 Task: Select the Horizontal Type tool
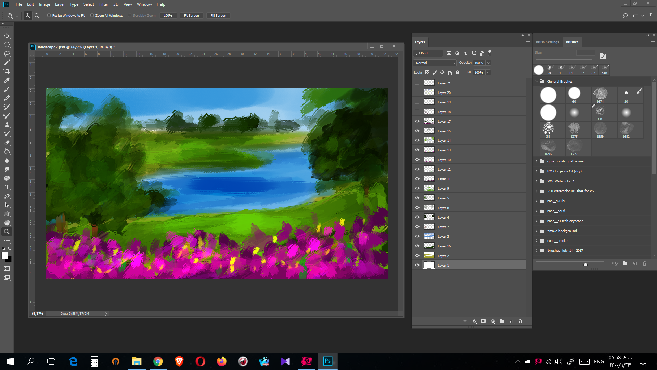coord(7,187)
